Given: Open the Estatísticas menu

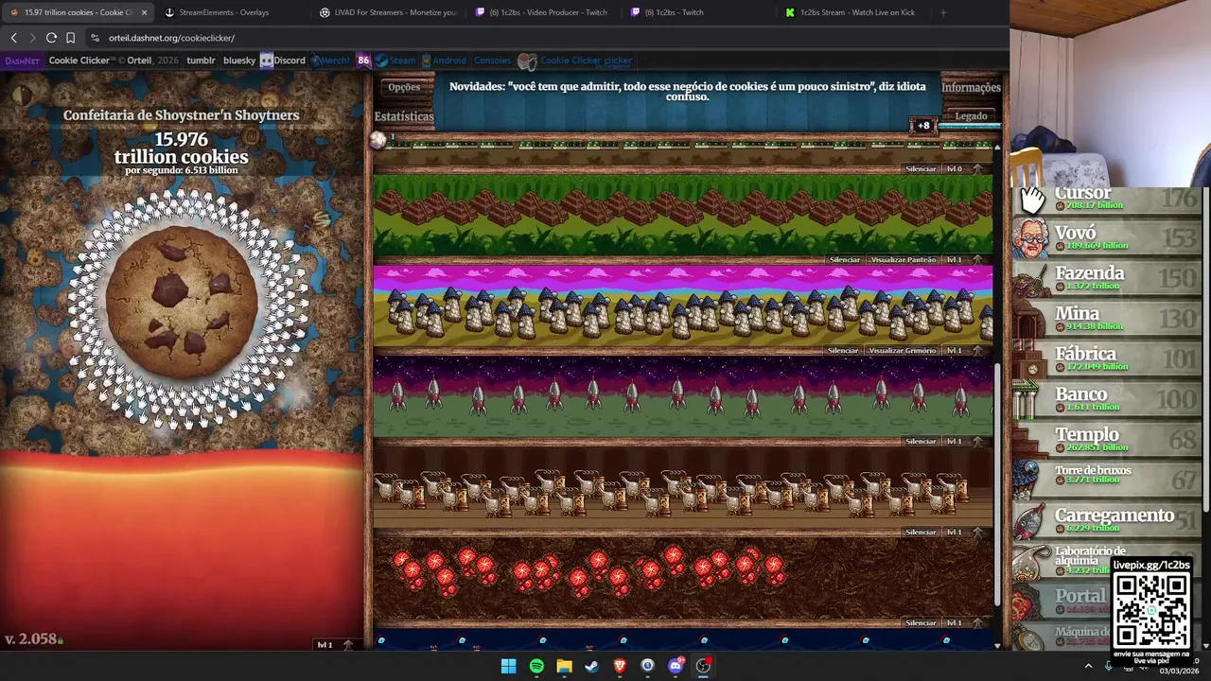Looking at the screenshot, I should point(404,116).
